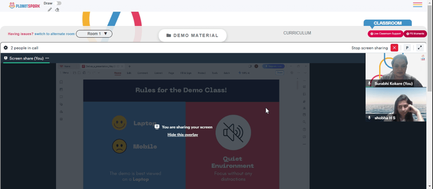Select Batch ribbon tab in shared window
Viewport: 433px width, 189px height.
227,73
